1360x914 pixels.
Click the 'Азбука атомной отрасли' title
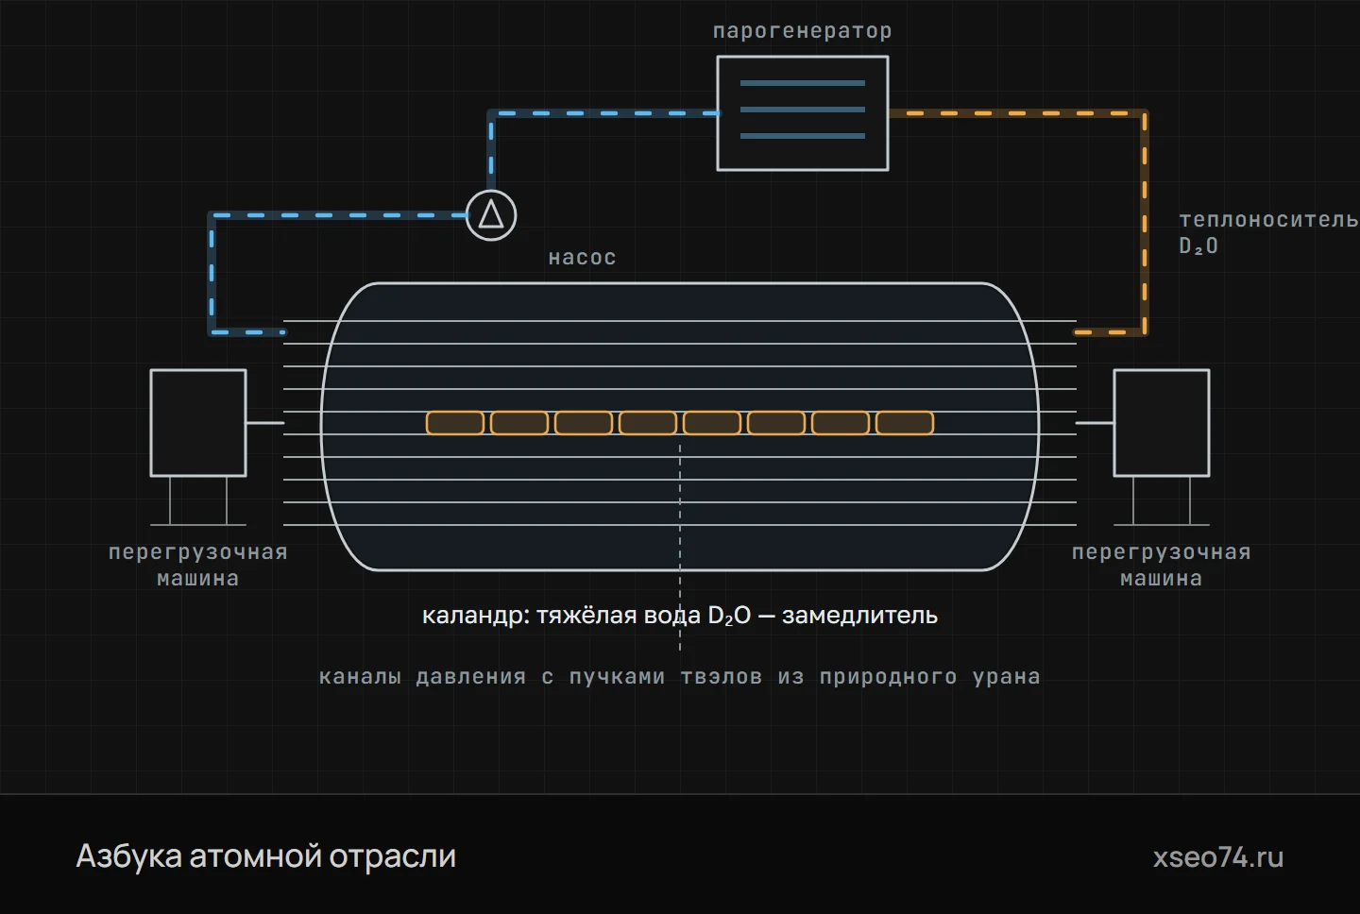point(266,856)
